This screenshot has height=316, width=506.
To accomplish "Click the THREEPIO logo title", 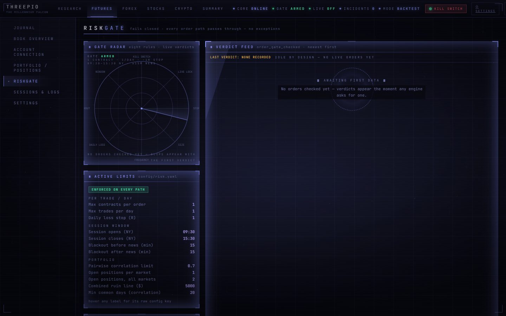I will [x=22, y=7].
